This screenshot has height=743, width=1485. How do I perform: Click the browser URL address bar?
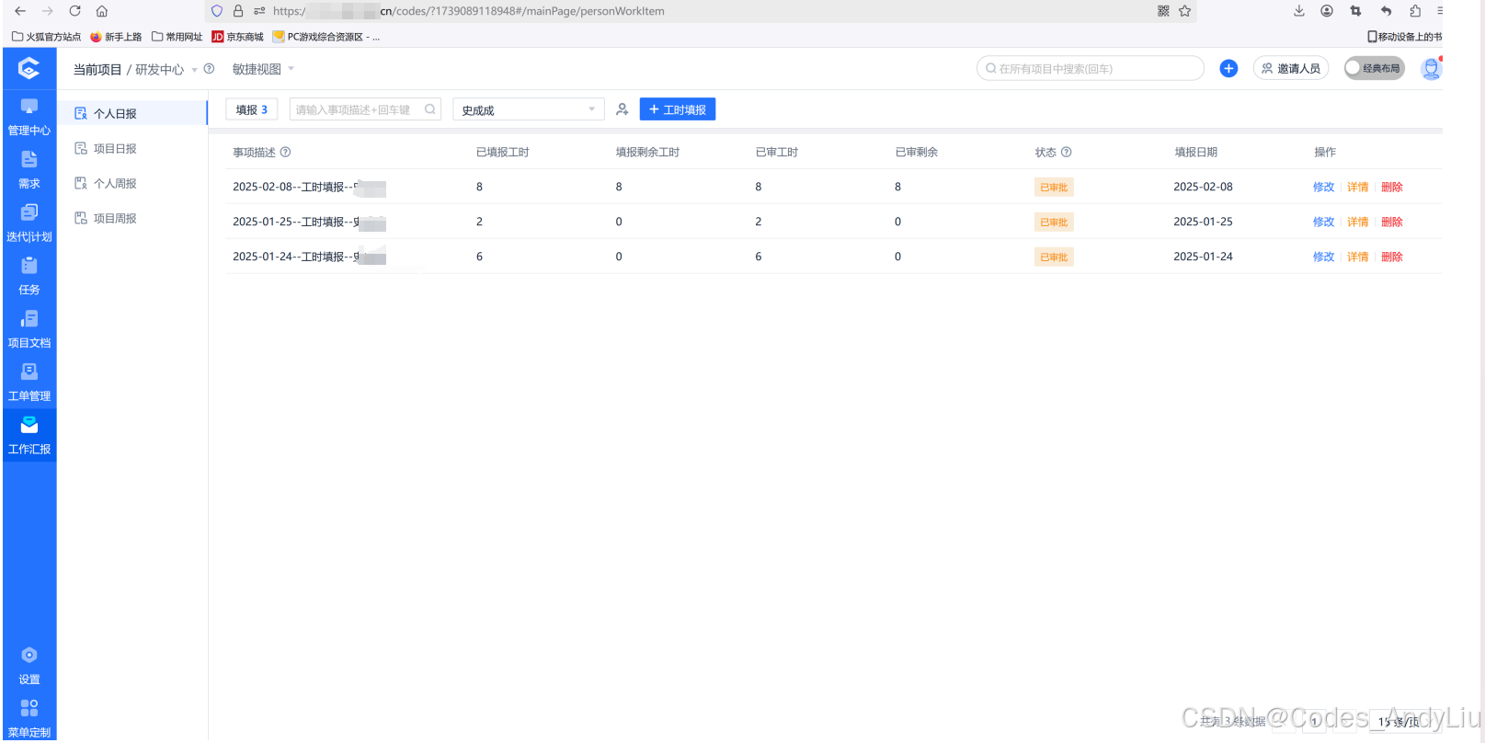[x=699, y=11]
